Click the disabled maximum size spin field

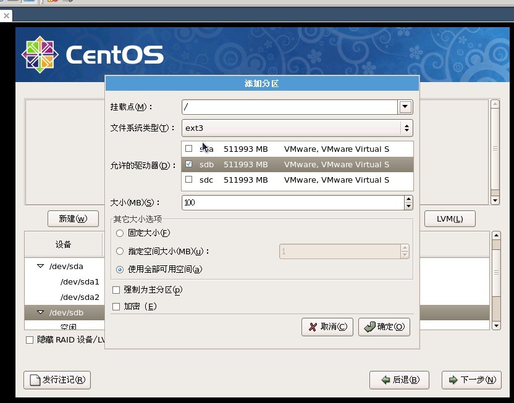[x=340, y=251]
